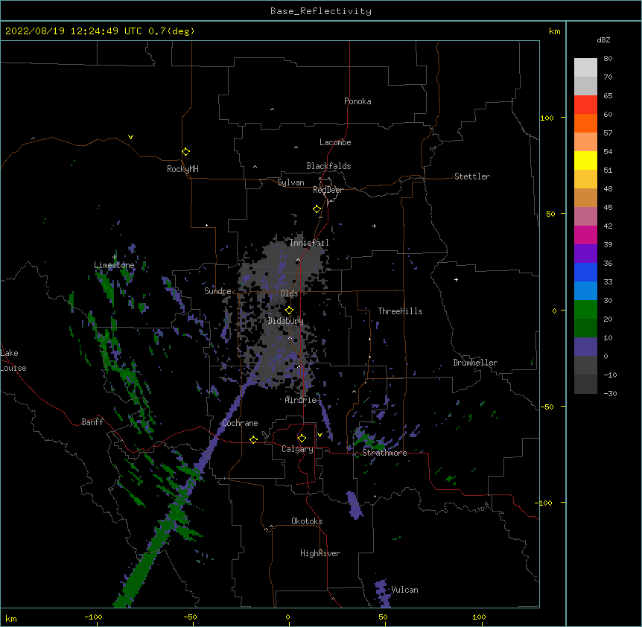642x627 pixels.
Task: Pick the blue 36–33 dBZ legend swatch
Action: pos(585,272)
